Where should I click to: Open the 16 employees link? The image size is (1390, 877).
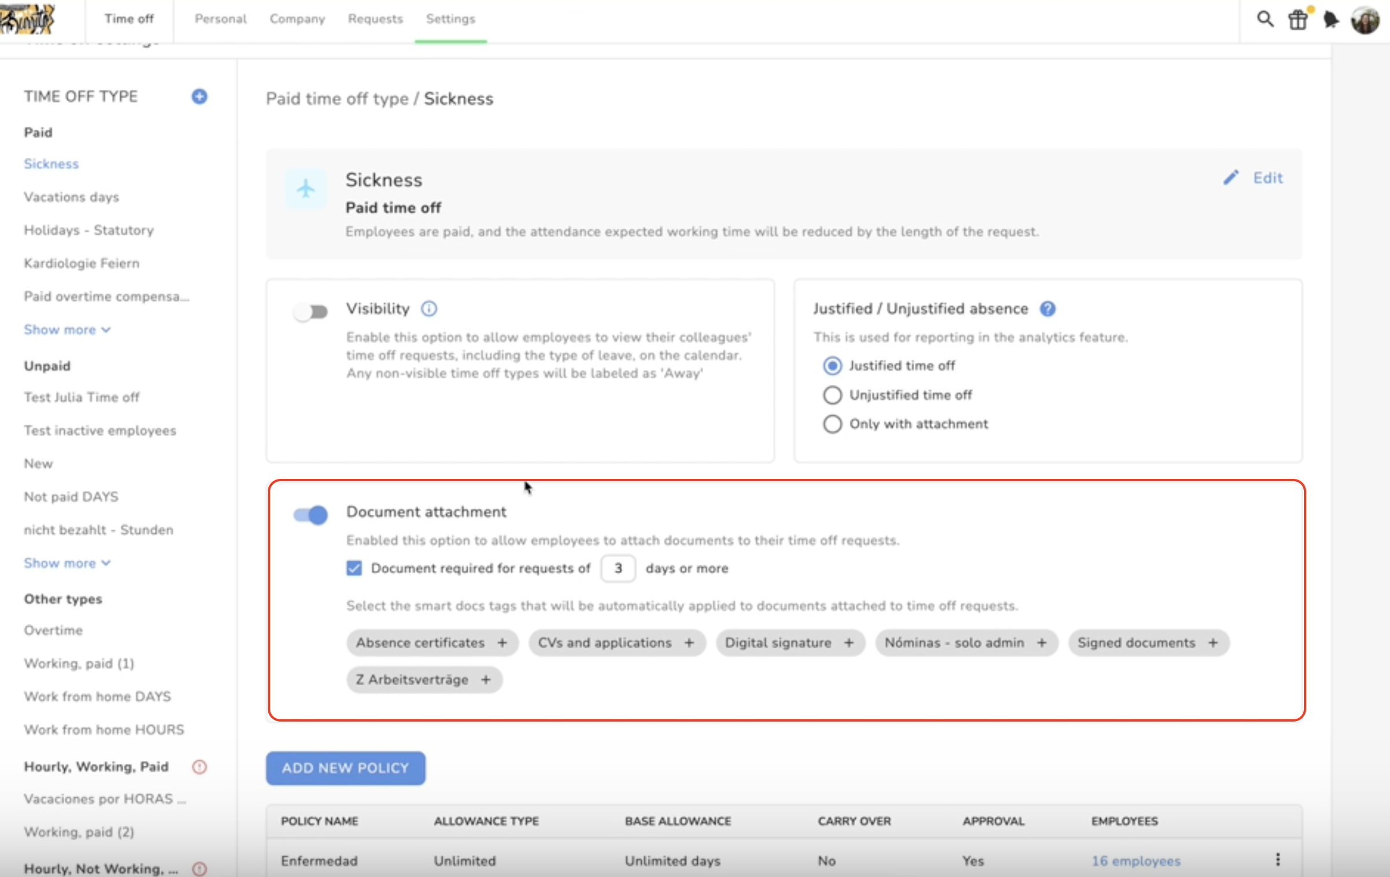pos(1136,861)
